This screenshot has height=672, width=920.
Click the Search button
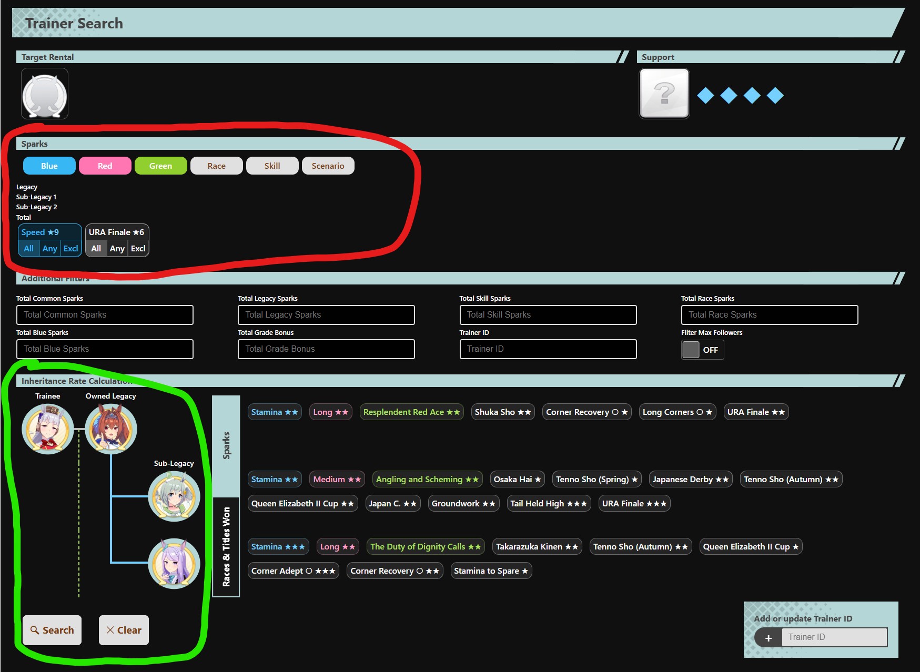[52, 630]
